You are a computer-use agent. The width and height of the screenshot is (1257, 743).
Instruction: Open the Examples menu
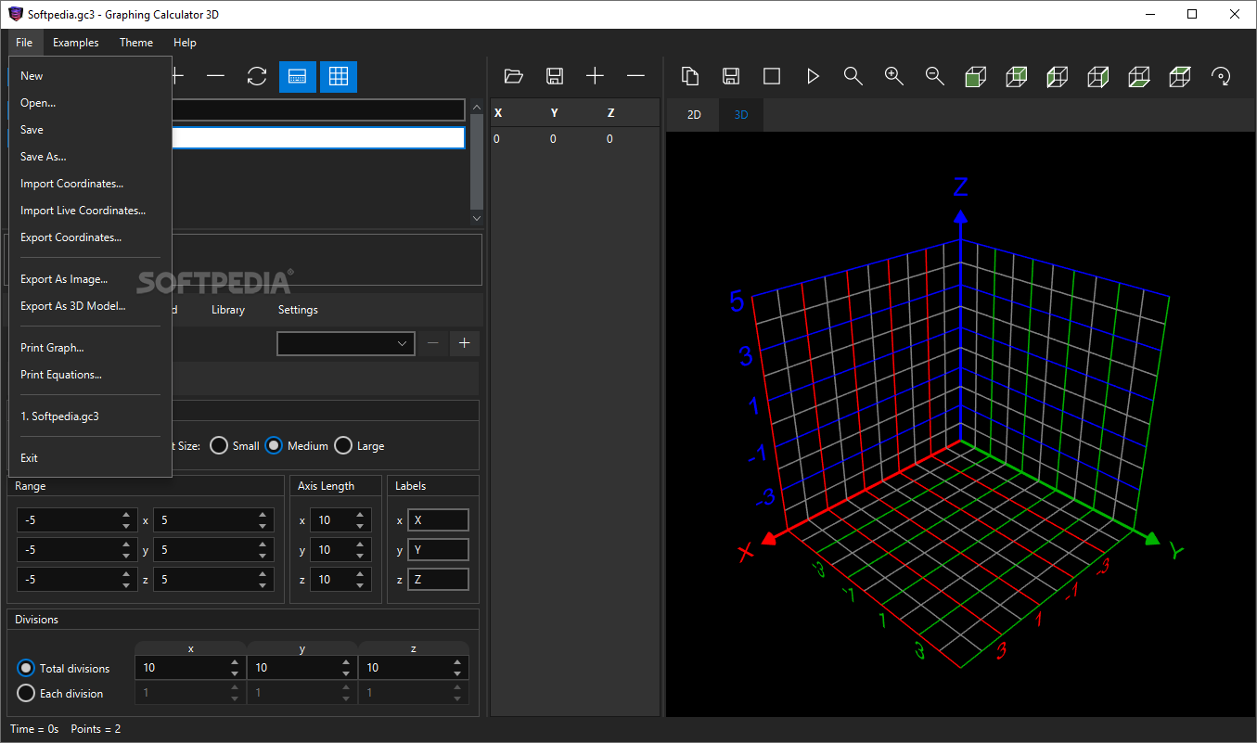click(x=75, y=43)
